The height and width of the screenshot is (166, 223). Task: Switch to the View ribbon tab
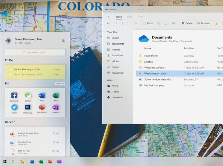141,17
